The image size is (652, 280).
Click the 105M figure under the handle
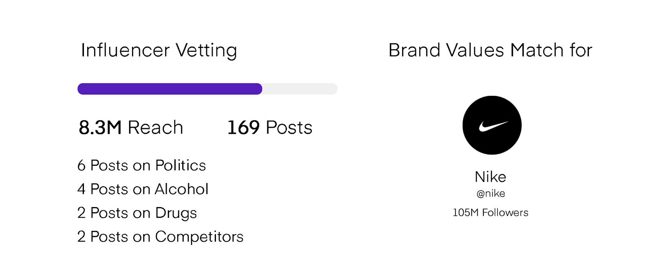[x=465, y=213]
